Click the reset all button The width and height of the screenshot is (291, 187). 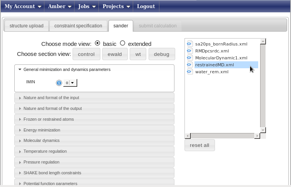pyautogui.click(x=200, y=145)
